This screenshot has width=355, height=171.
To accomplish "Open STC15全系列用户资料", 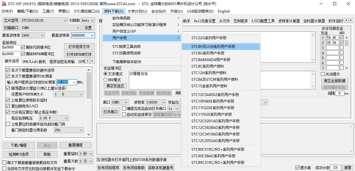I will 221,86.
